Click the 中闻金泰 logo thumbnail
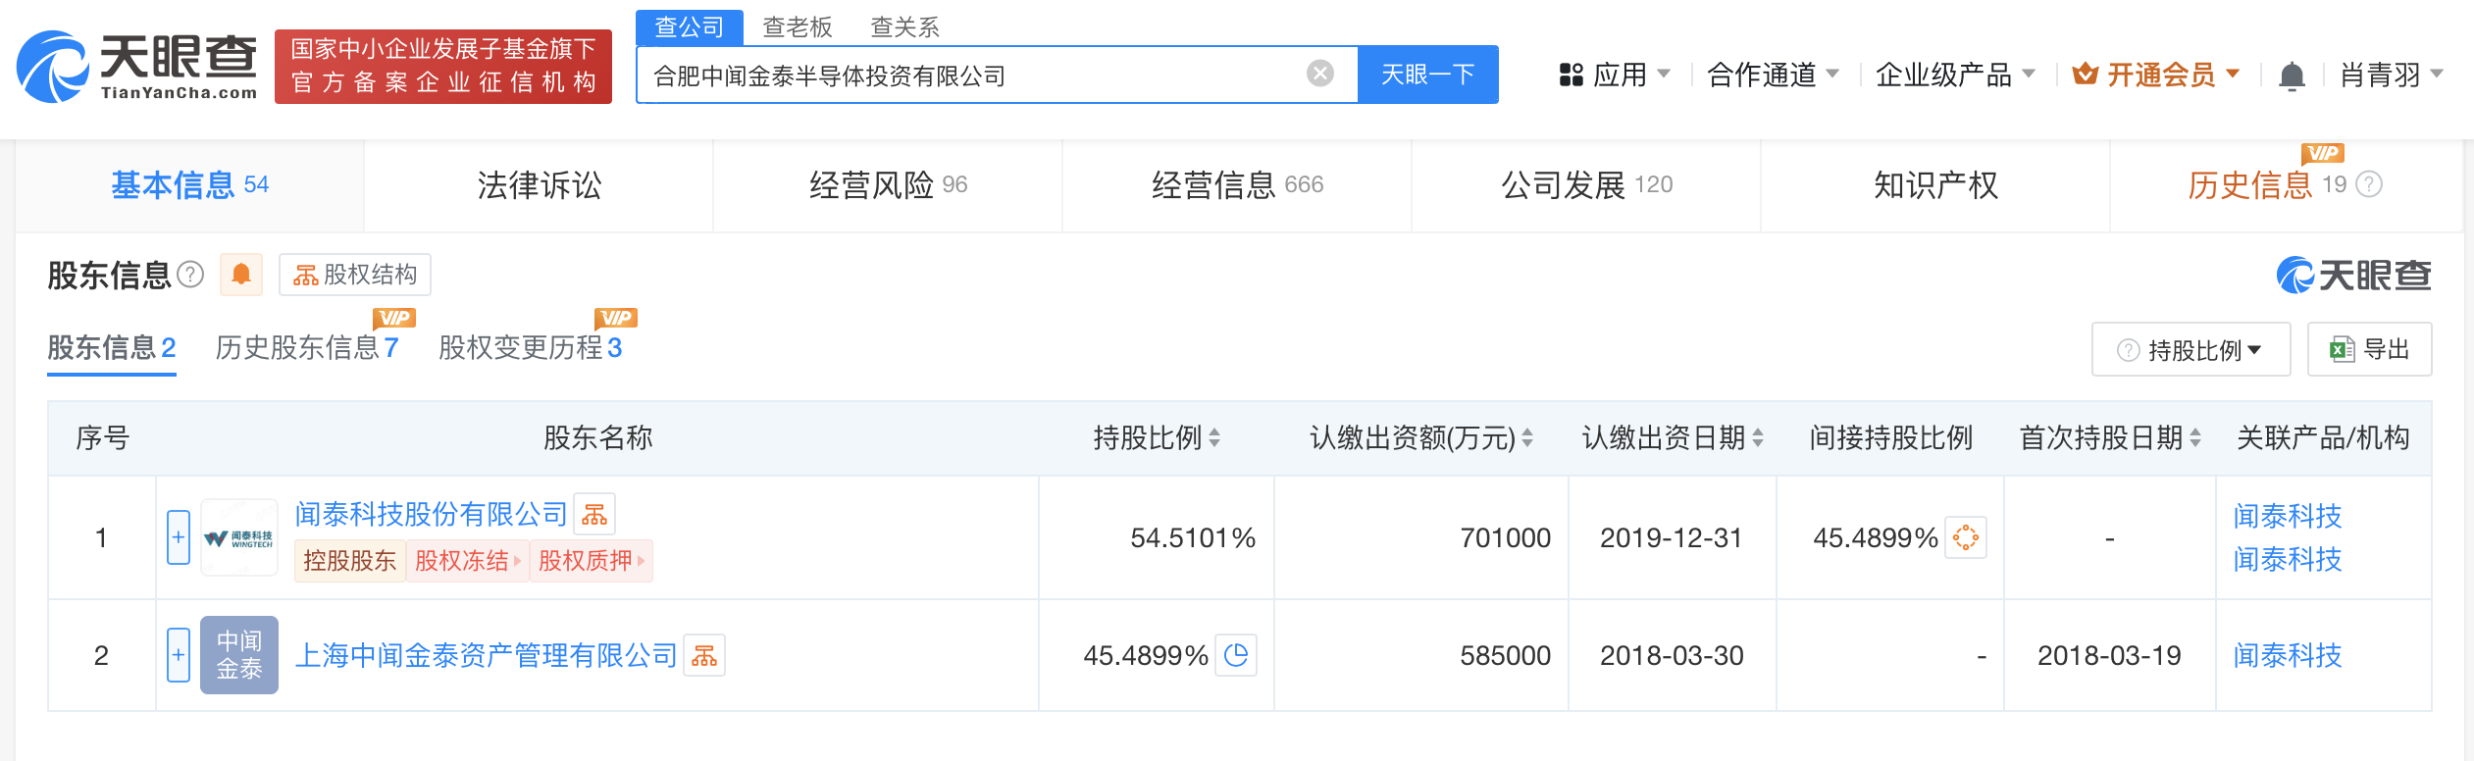 (239, 655)
